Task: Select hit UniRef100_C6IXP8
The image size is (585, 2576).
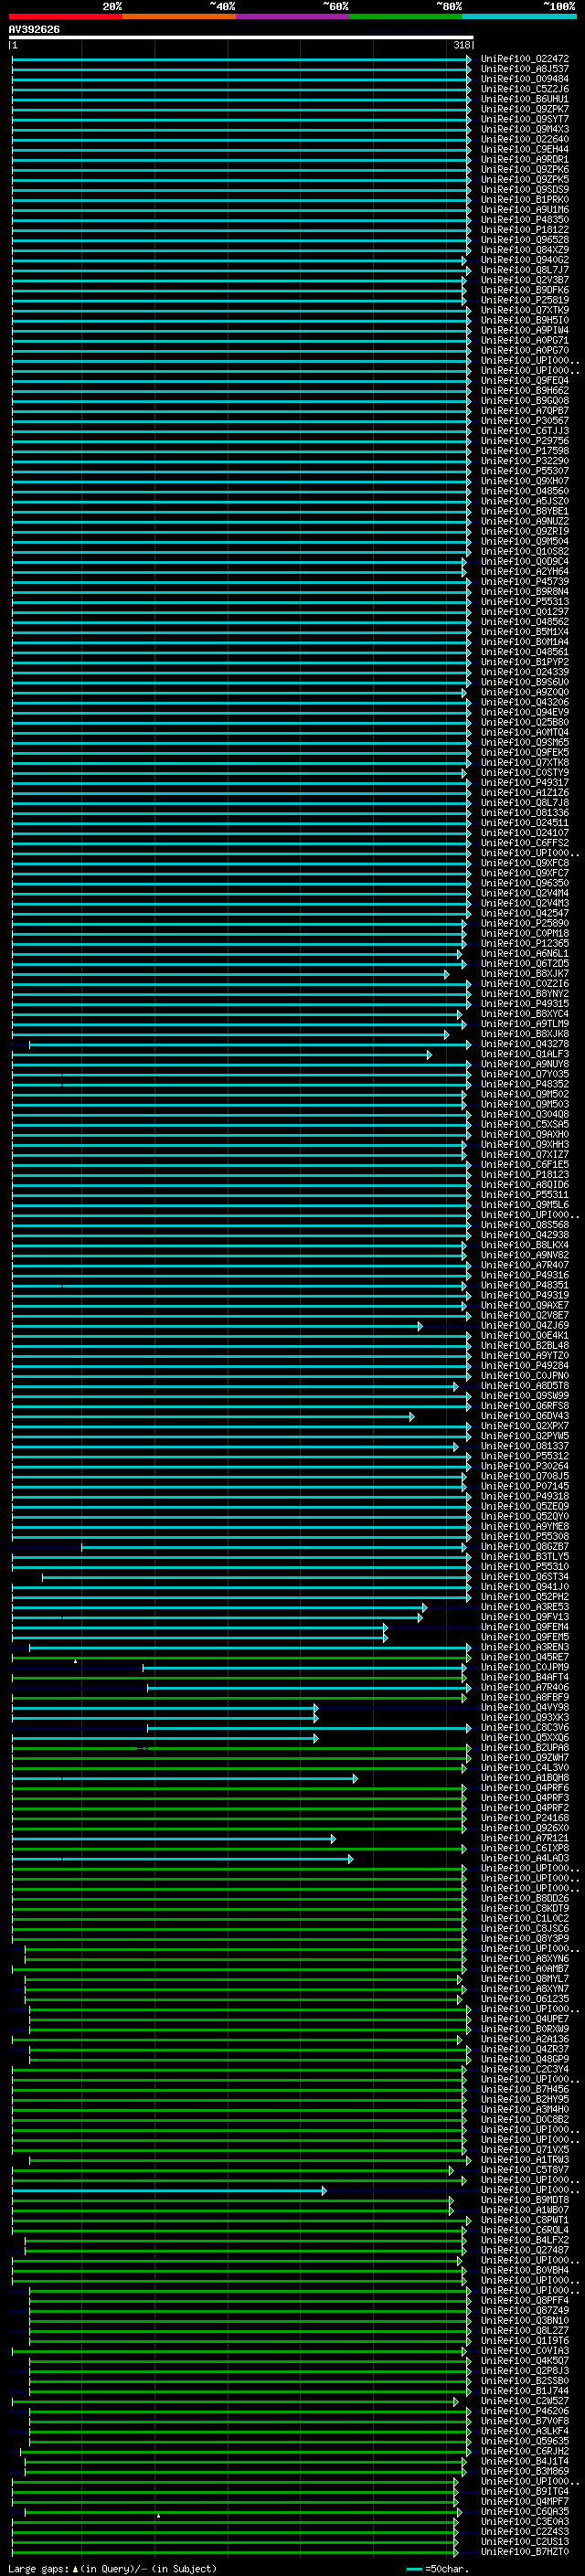Action: point(524,1848)
